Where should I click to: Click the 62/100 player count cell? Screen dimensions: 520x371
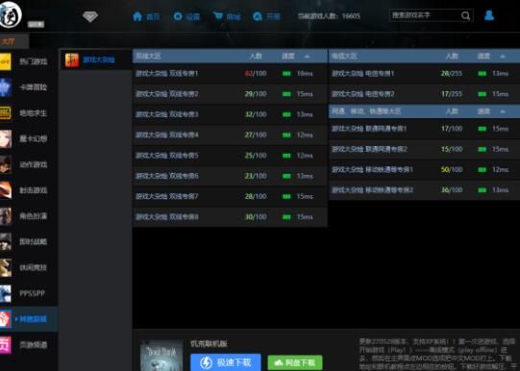256,74
